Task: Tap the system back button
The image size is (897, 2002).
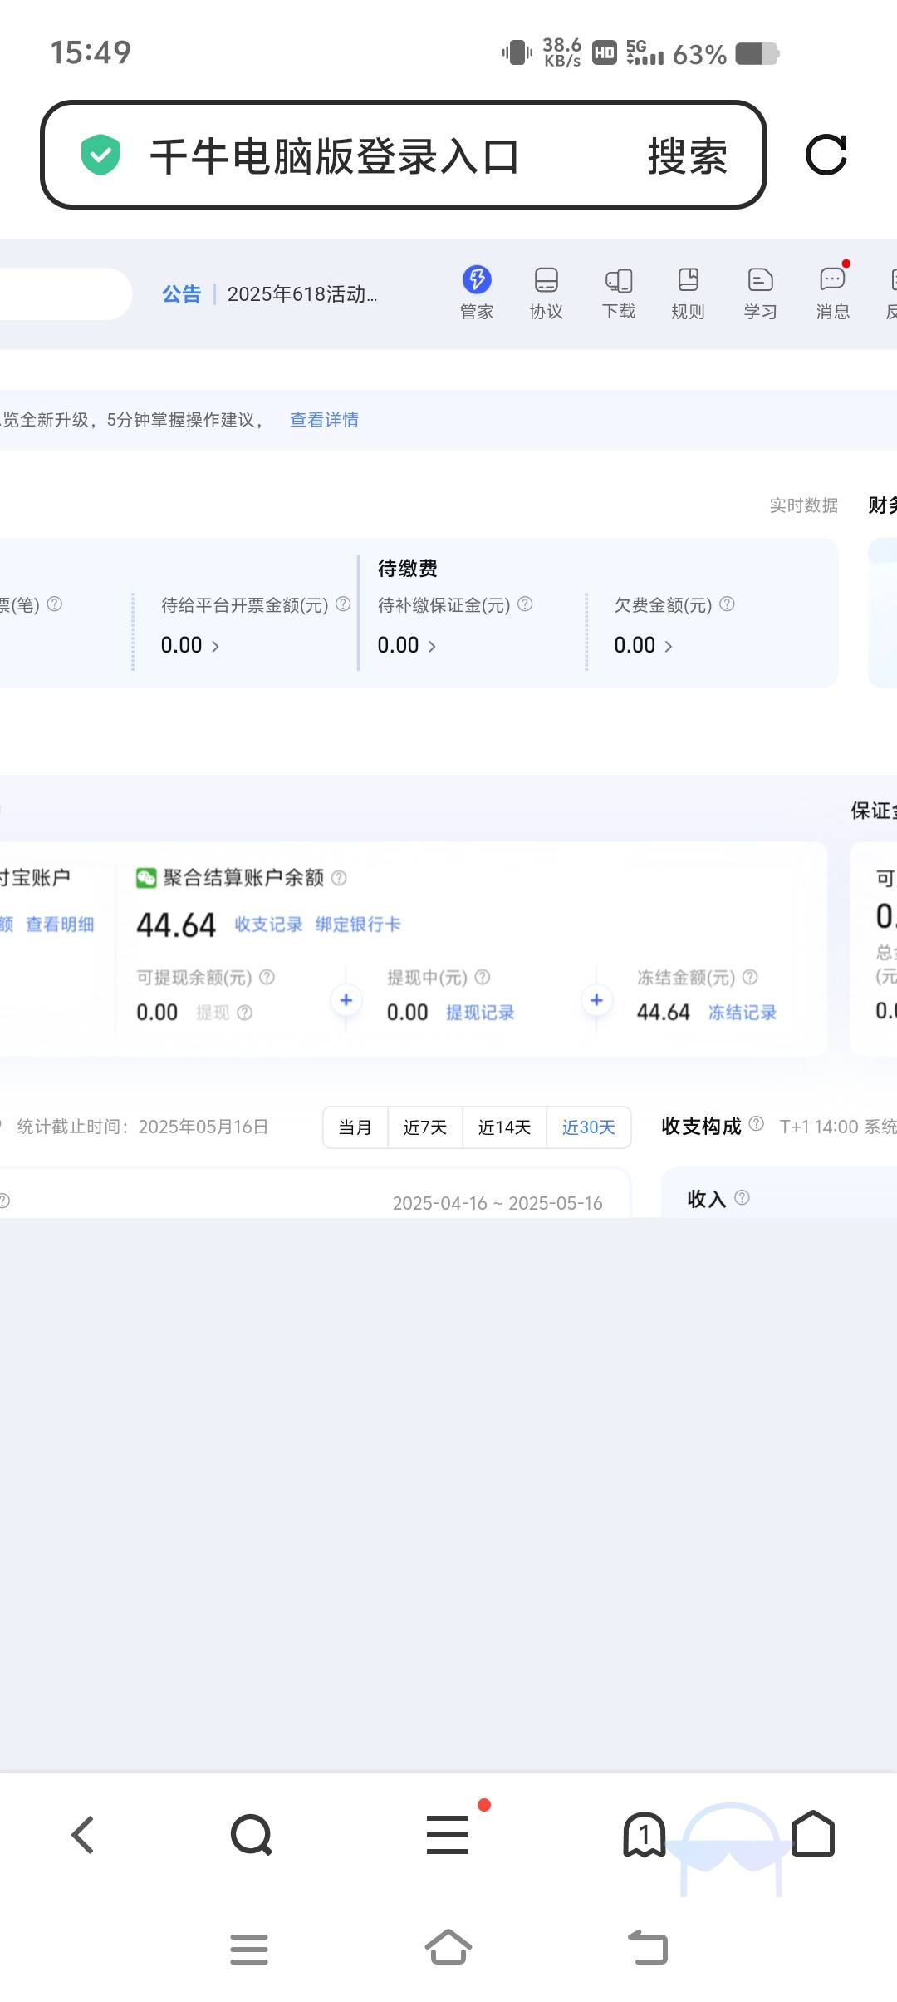Action: 648,1947
